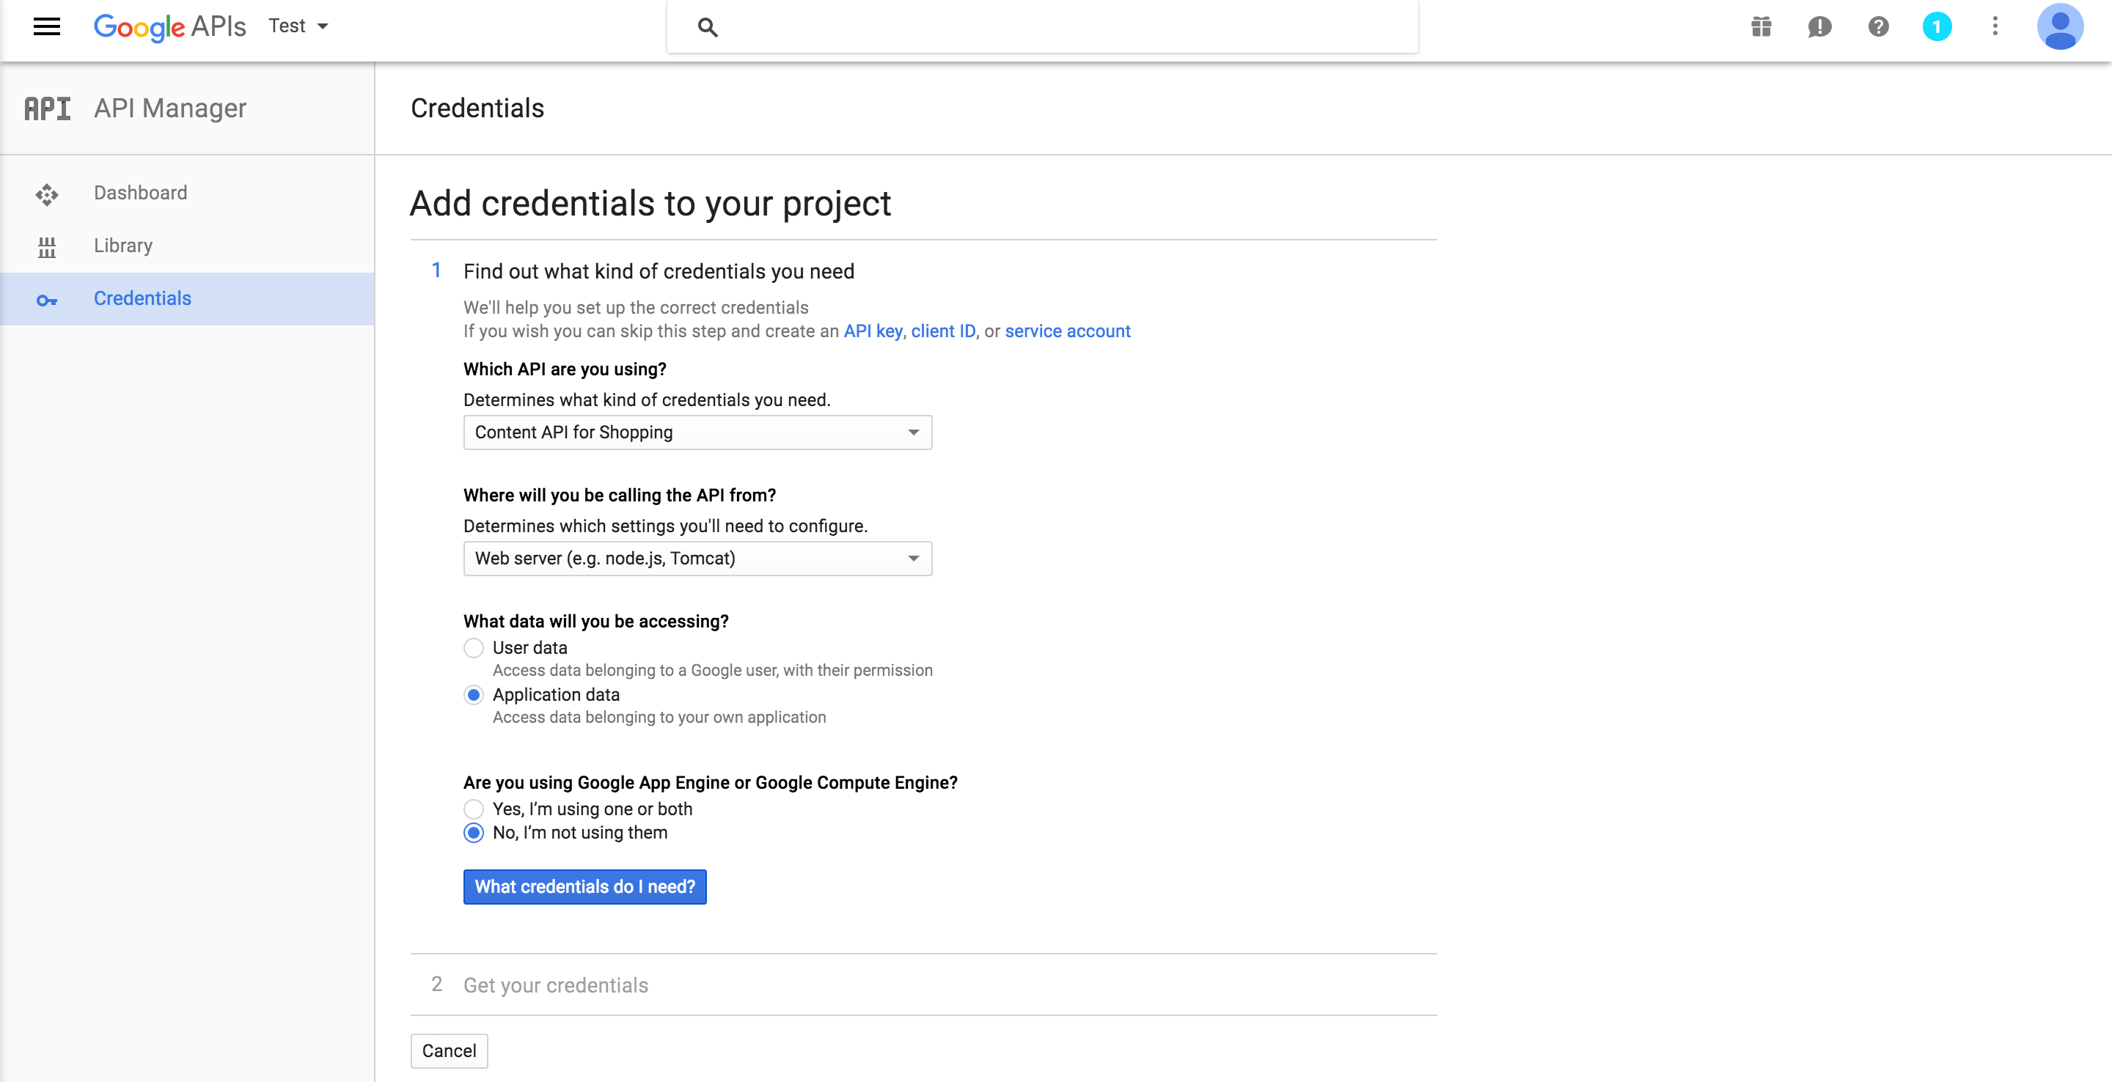2112x1082 pixels.
Task: Click Find out what kind of credentials heading
Action: tap(659, 271)
